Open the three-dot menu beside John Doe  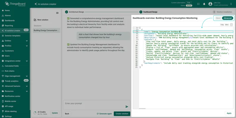click(x=231, y=4)
